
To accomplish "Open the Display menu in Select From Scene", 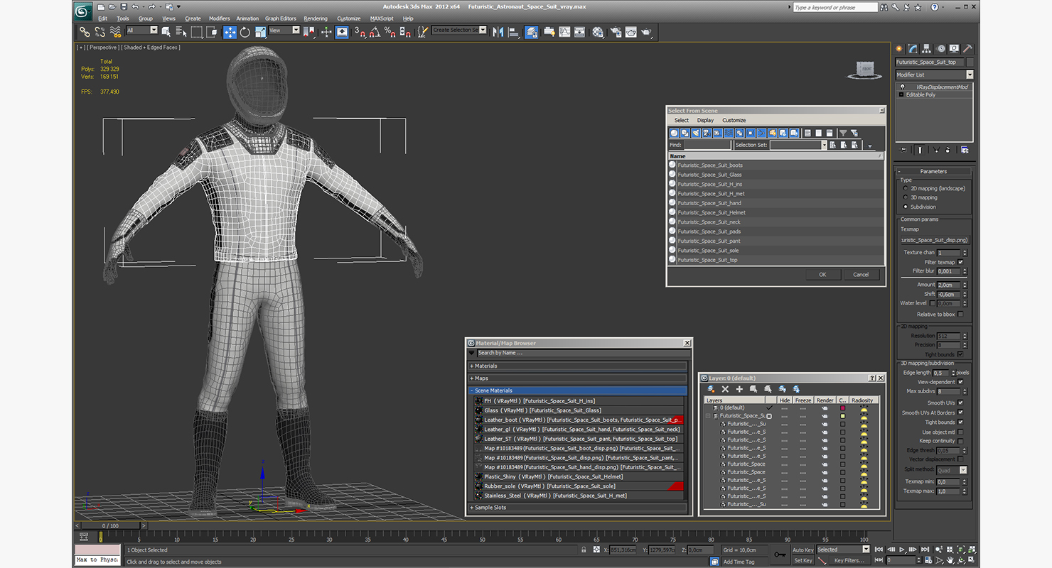I will click(705, 120).
